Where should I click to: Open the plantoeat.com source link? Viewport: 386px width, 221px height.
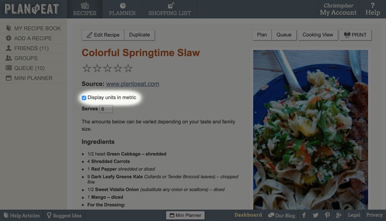tap(132, 84)
